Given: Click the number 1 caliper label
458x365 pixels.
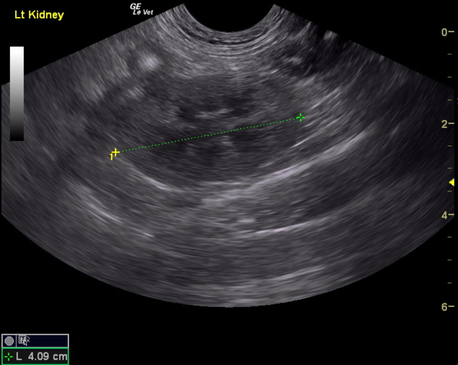Looking at the screenshot, I should point(112,157).
